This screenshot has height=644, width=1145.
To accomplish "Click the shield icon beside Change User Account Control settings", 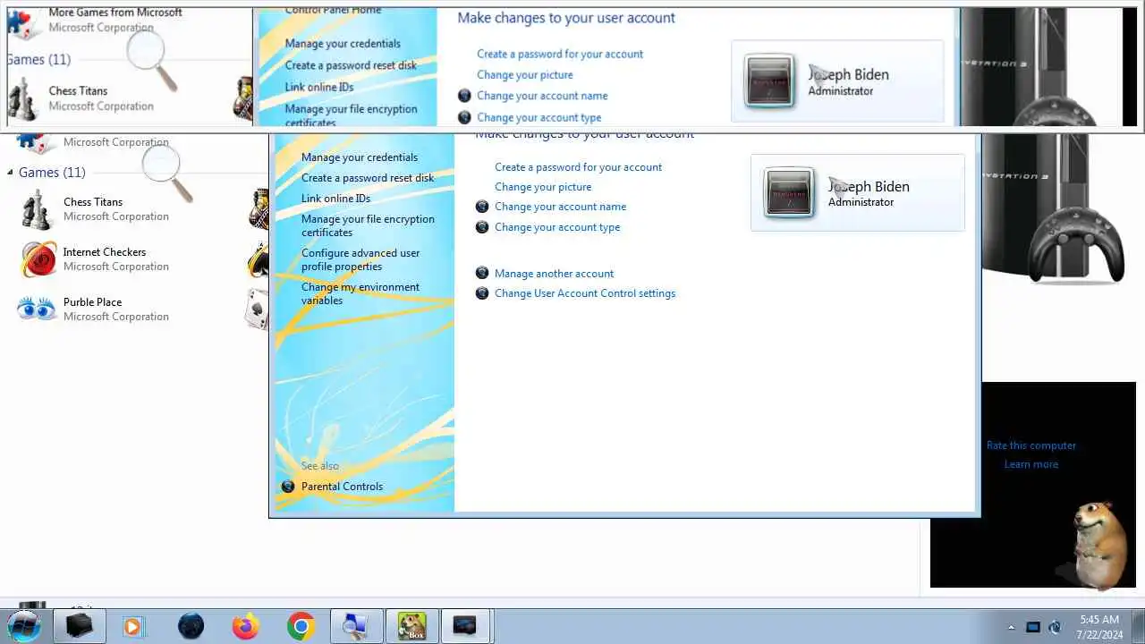I will click(482, 292).
